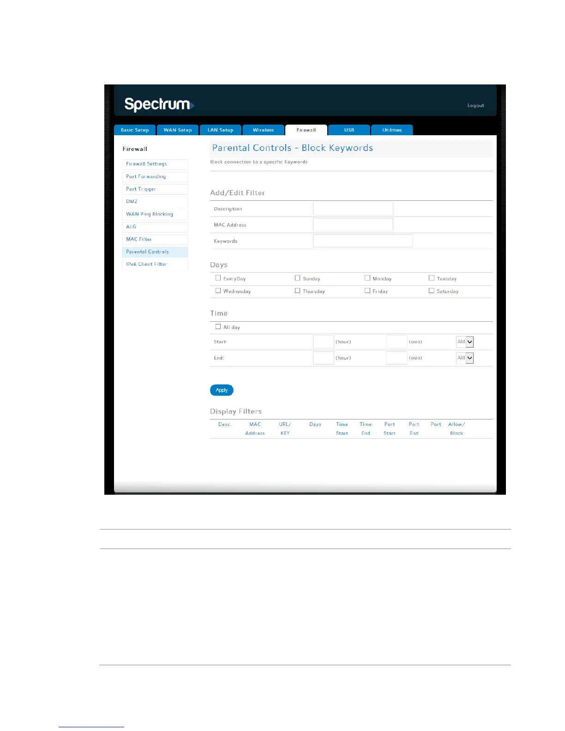Screen dimensions: 565x731
Task: Click the Parental Controls - Block Keywords heading
Action: pos(293,148)
